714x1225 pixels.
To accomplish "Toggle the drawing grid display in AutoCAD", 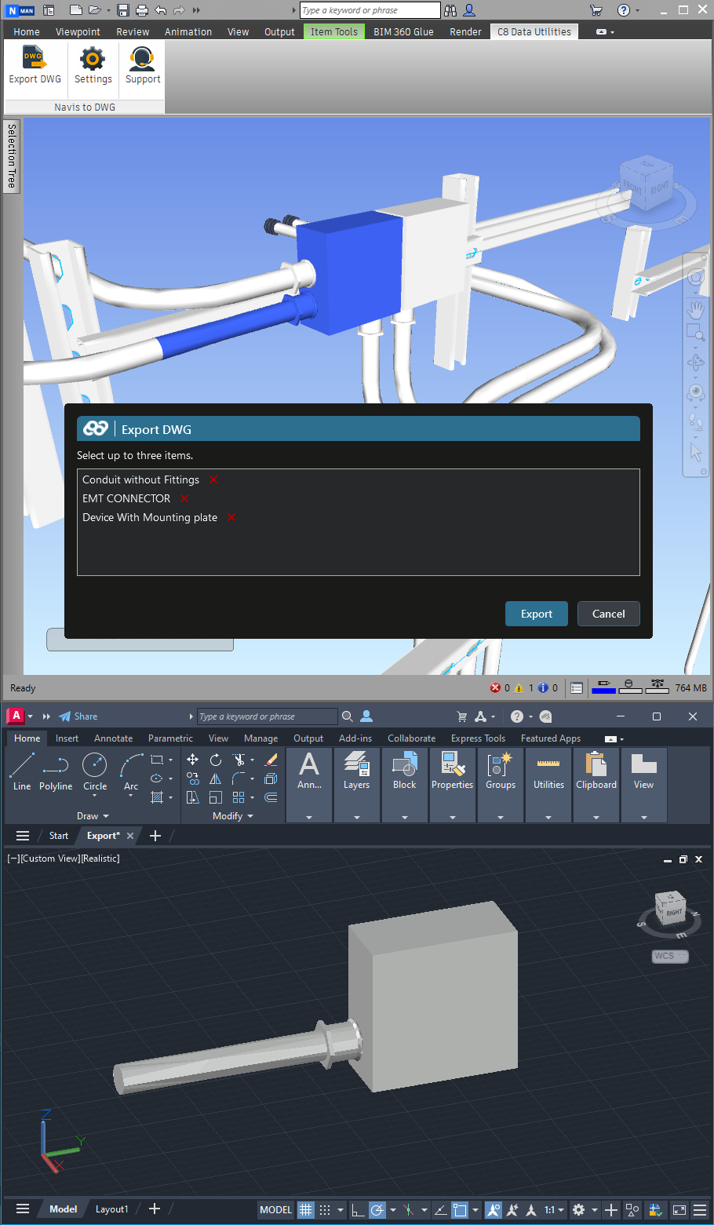I will pyautogui.click(x=306, y=1209).
